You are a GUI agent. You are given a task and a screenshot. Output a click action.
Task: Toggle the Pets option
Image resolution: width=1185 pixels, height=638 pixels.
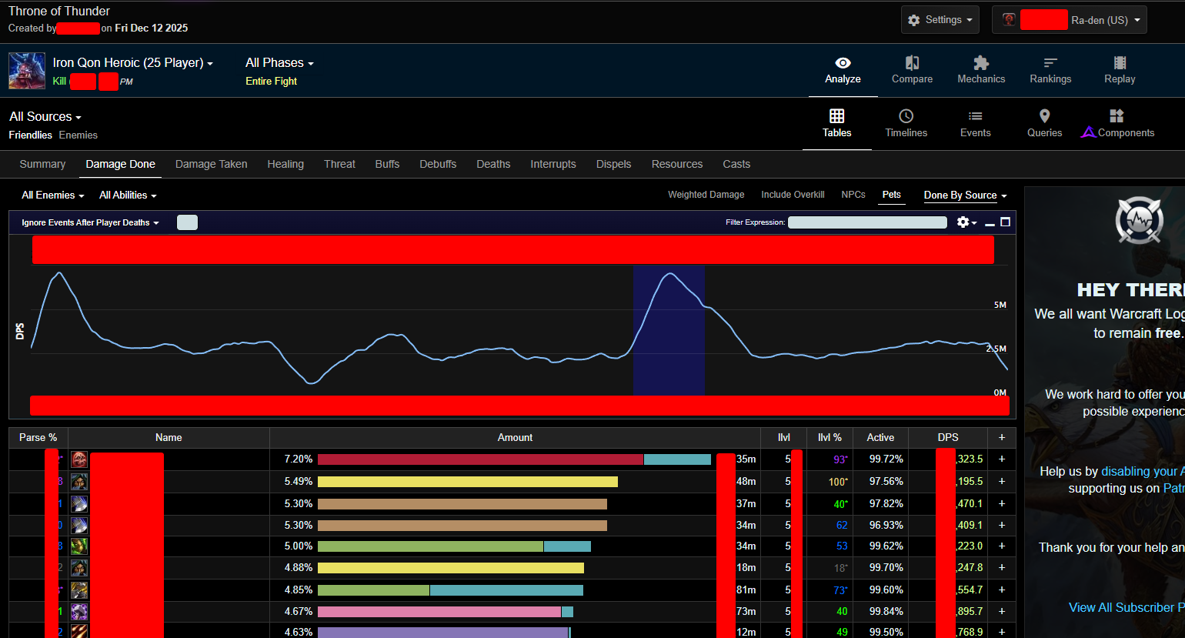coord(891,195)
